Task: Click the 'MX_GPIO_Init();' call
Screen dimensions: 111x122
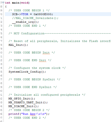Action: (22, 99)
